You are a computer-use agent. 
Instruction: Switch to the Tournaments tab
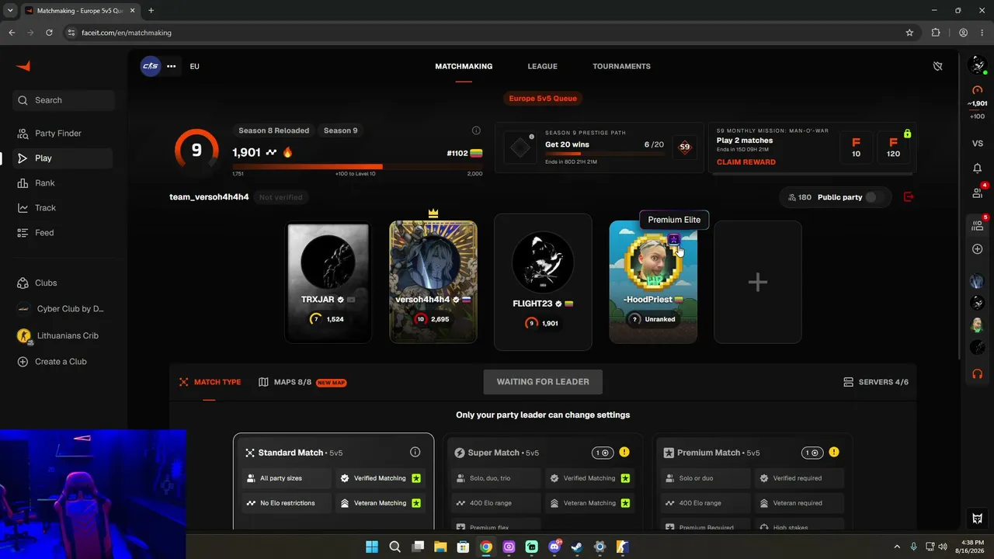point(621,67)
